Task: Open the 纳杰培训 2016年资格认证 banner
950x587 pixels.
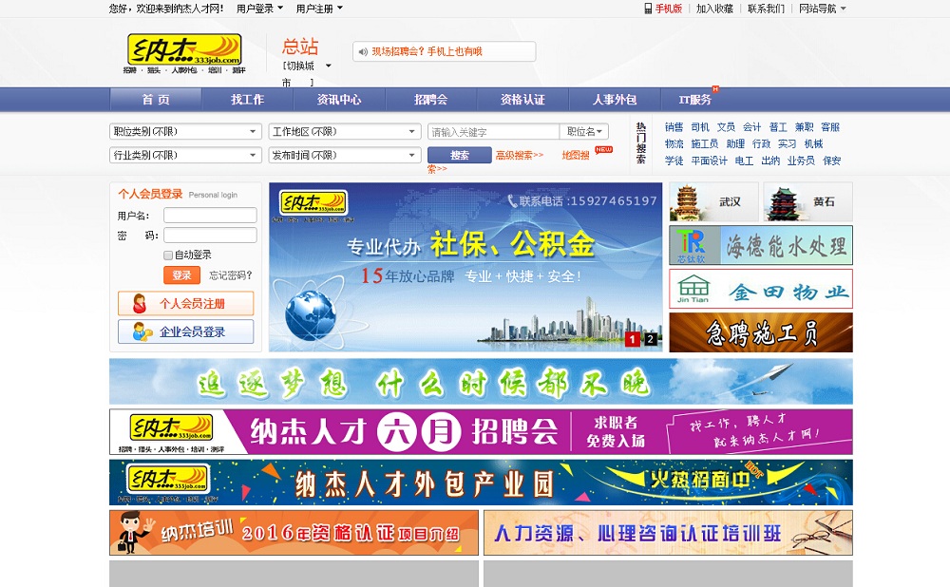Action: tap(294, 533)
